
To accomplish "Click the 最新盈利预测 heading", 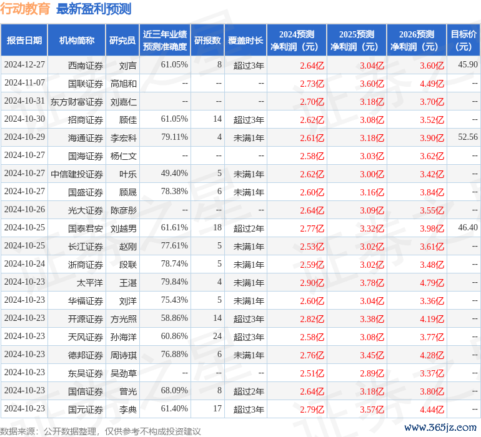I will 94,9.
